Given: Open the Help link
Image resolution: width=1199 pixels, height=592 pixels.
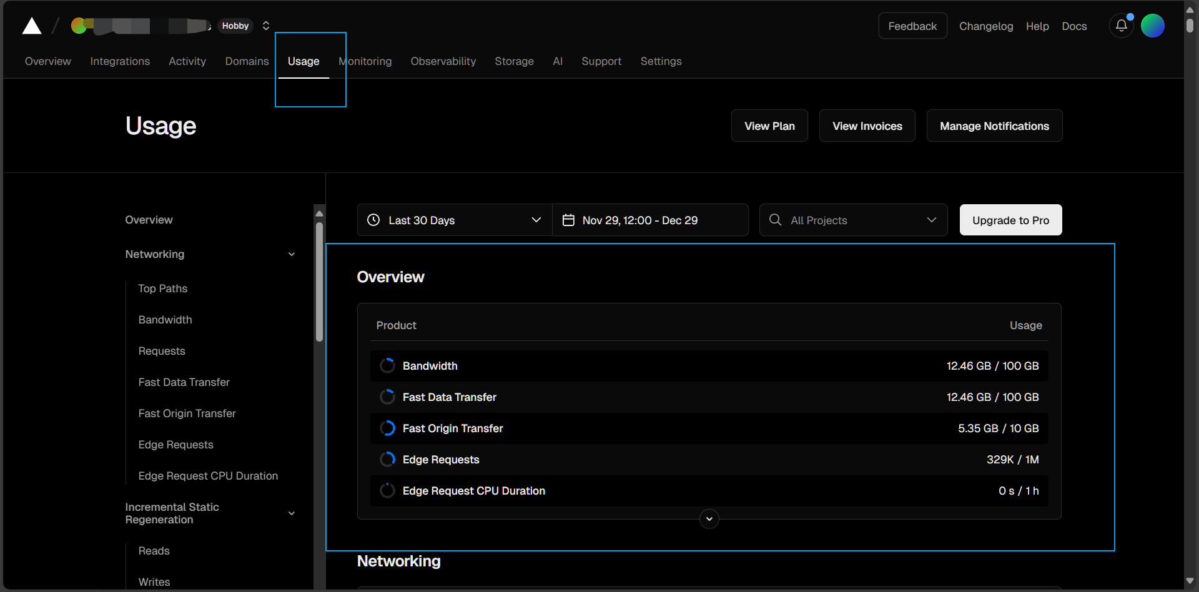Looking at the screenshot, I should (x=1037, y=26).
